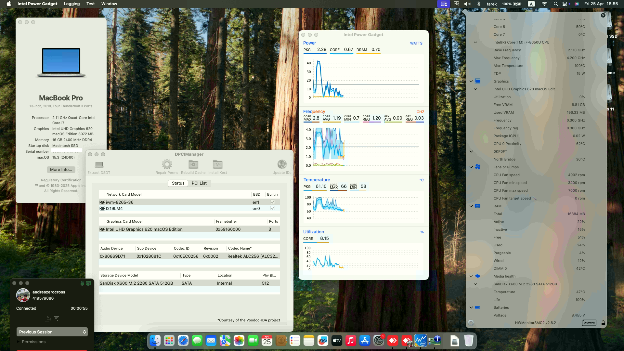Click the 2500MHz frequency control
Viewport: 624px width, 351px height.
tap(590, 323)
